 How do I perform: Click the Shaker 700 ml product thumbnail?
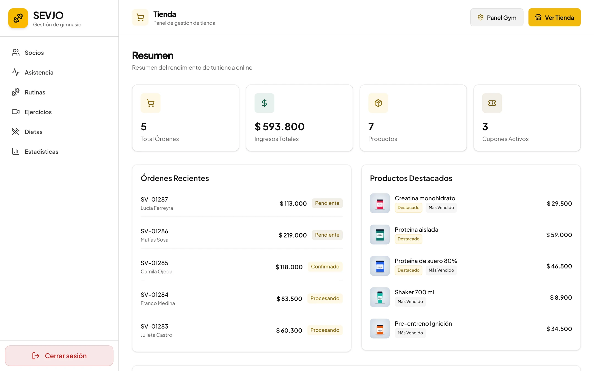coord(380,297)
